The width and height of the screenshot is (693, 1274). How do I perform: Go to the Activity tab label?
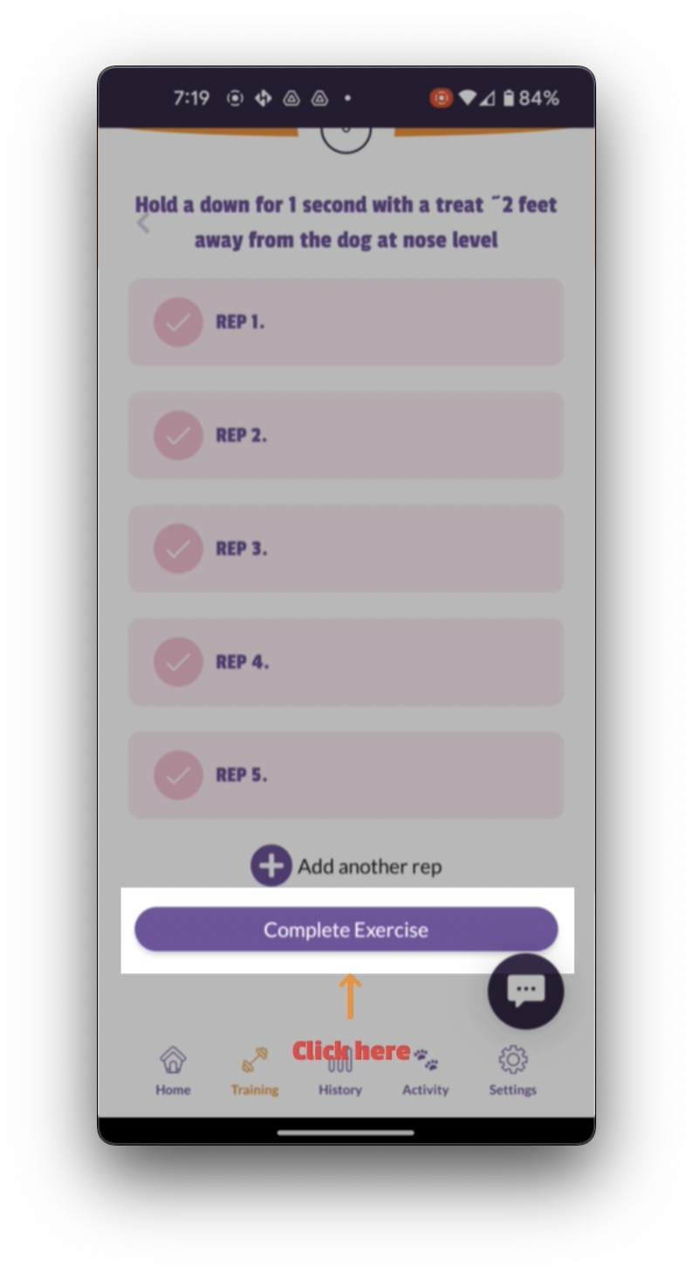(x=425, y=1090)
